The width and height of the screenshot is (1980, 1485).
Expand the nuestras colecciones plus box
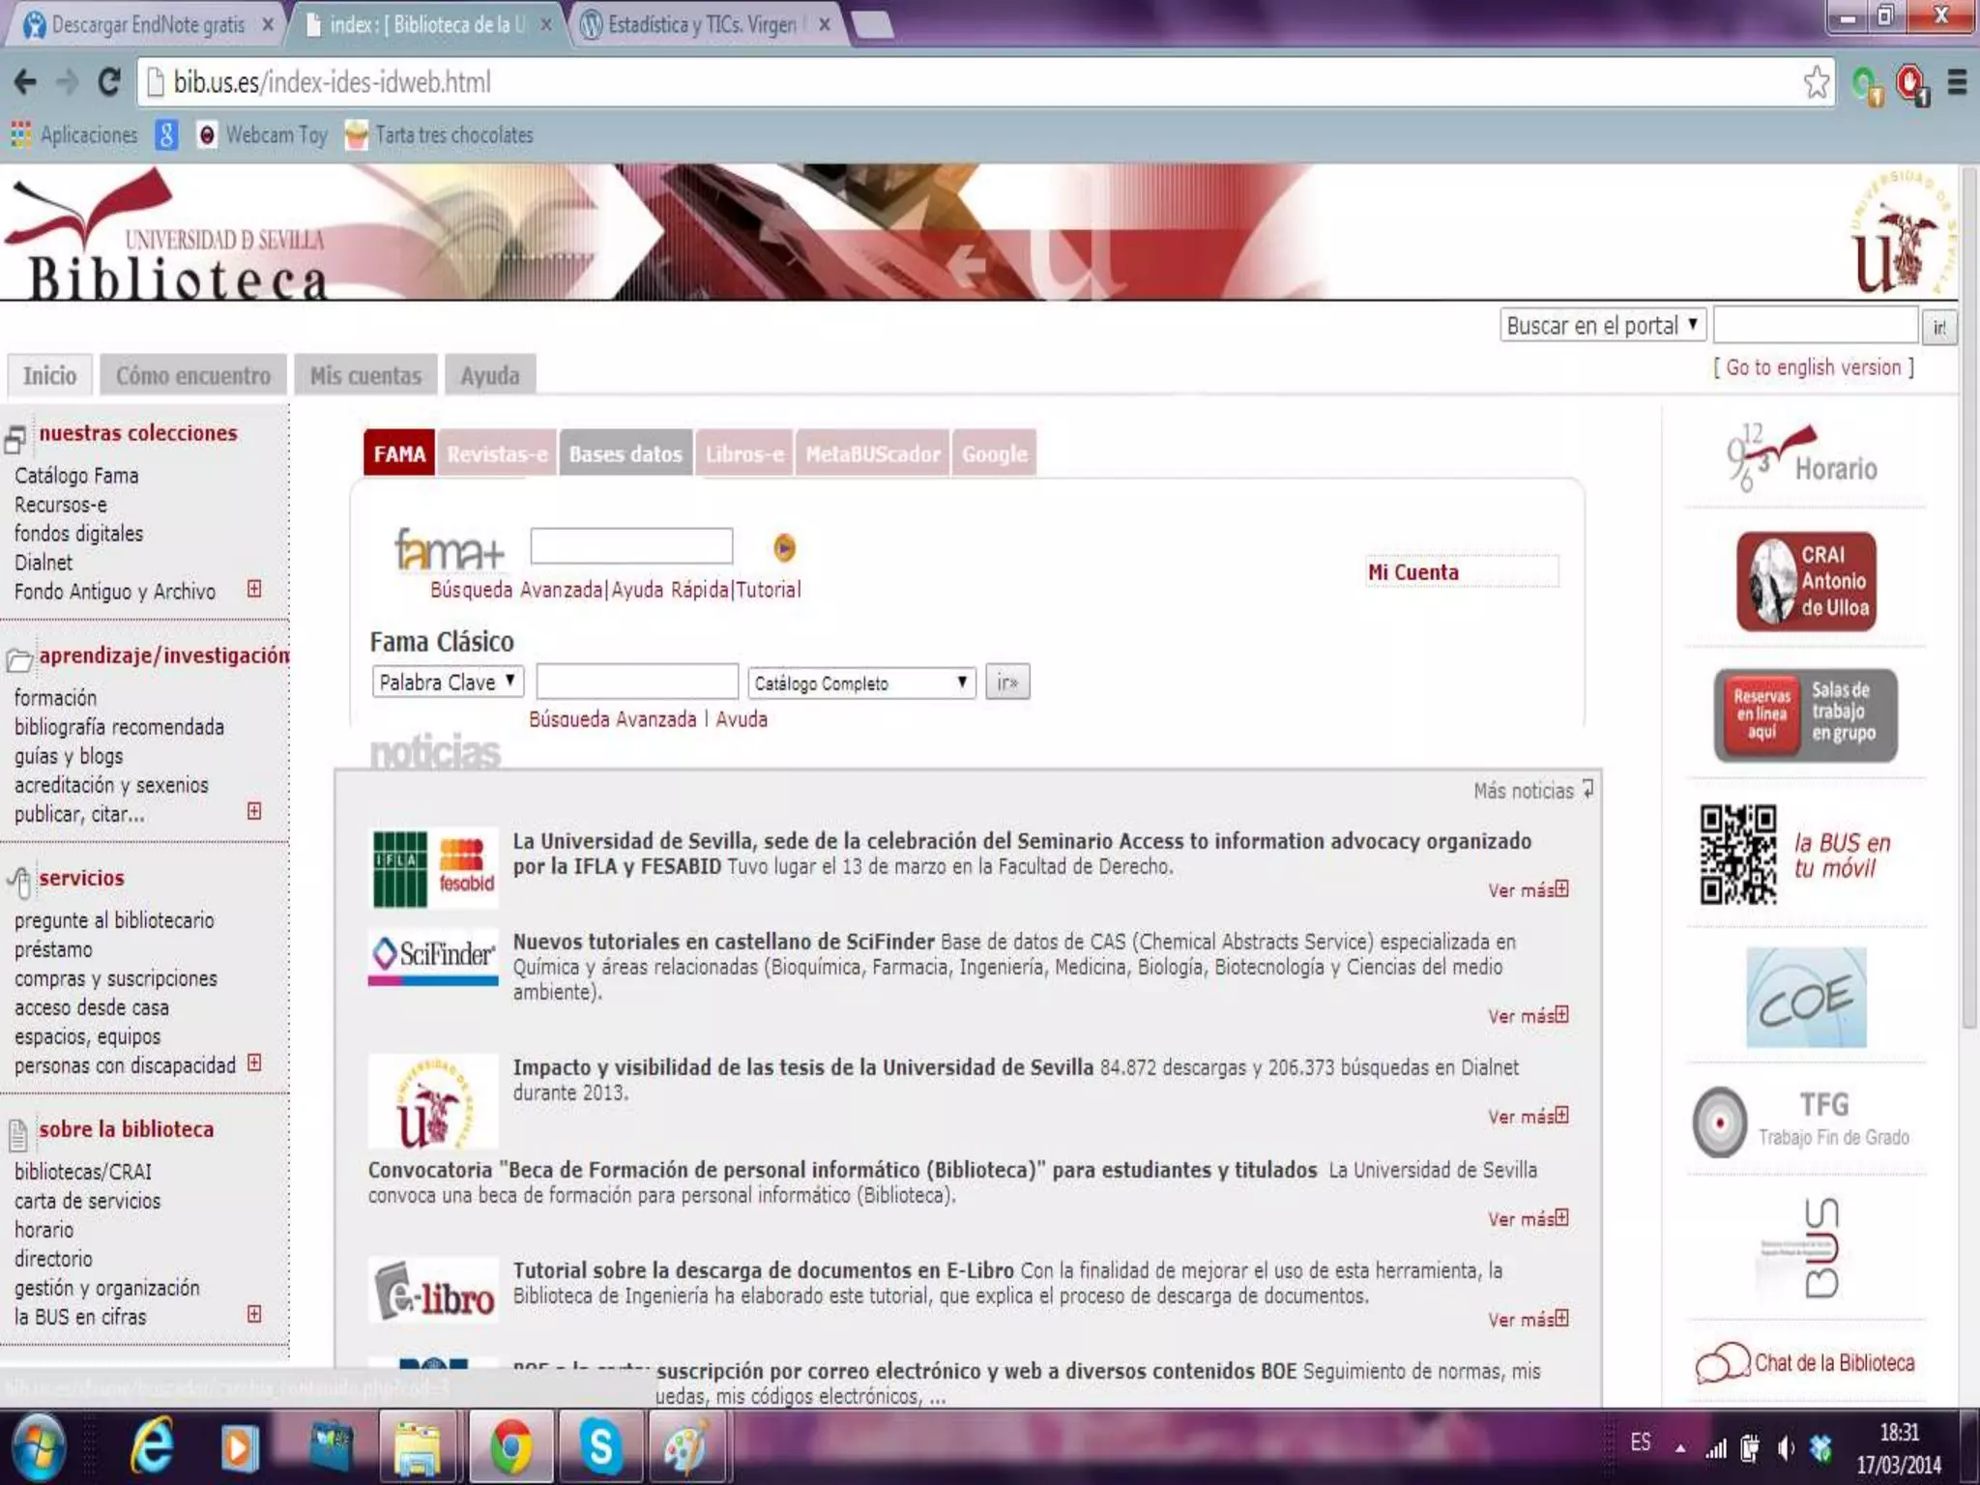[x=254, y=589]
